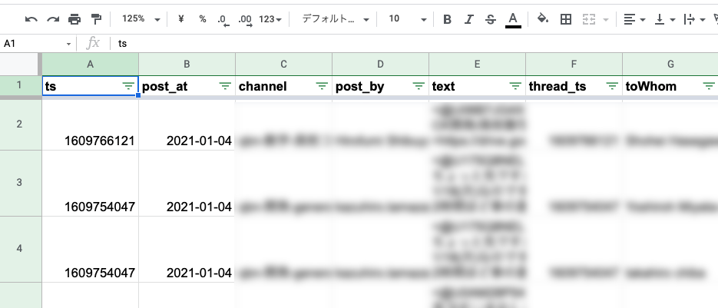This screenshot has width=718, height=308.
Task: Select column C header
Action: [x=284, y=65]
